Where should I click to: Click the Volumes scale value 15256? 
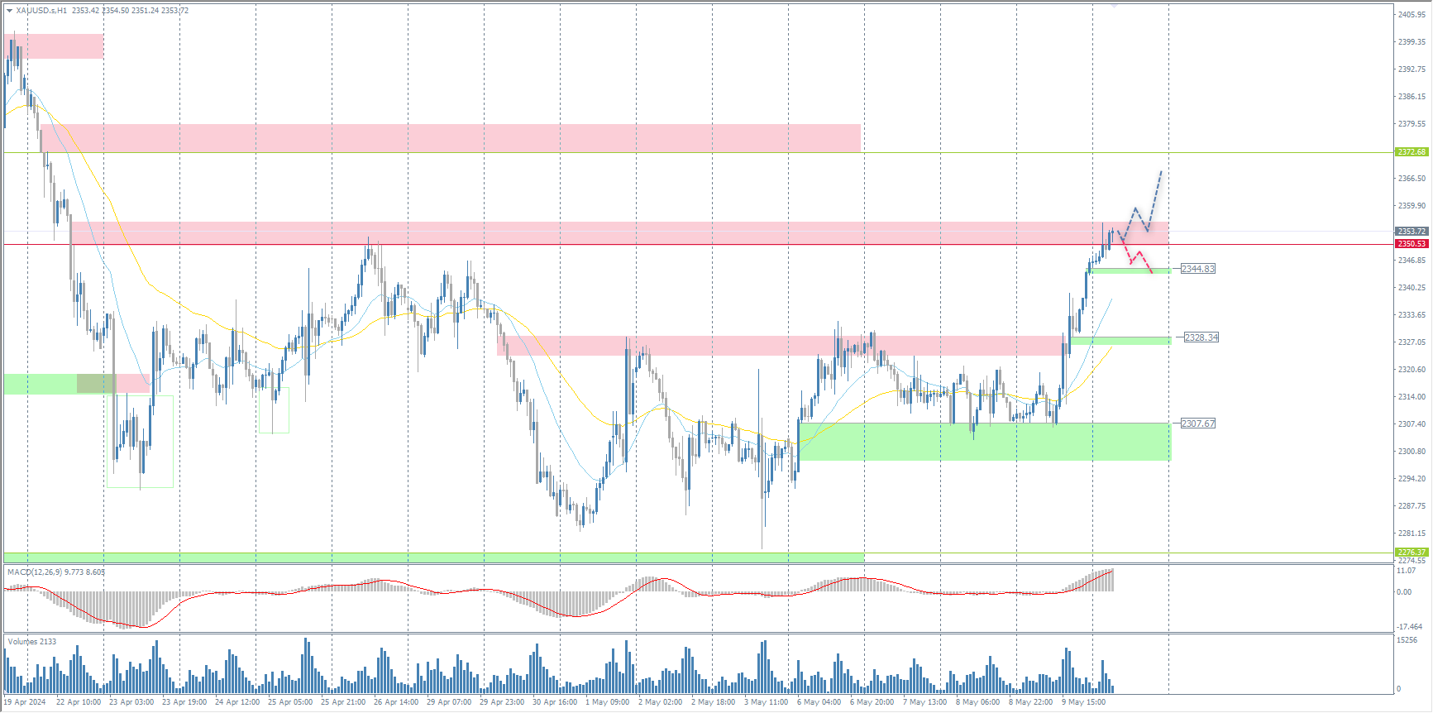click(x=1407, y=640)
